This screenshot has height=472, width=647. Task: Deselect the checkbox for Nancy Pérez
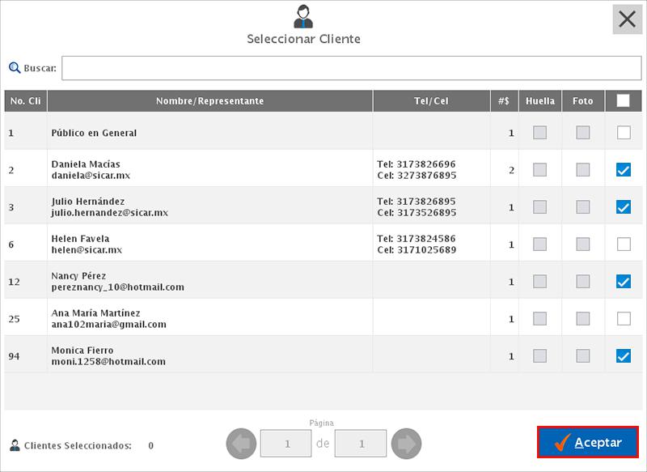pos(624,279)
